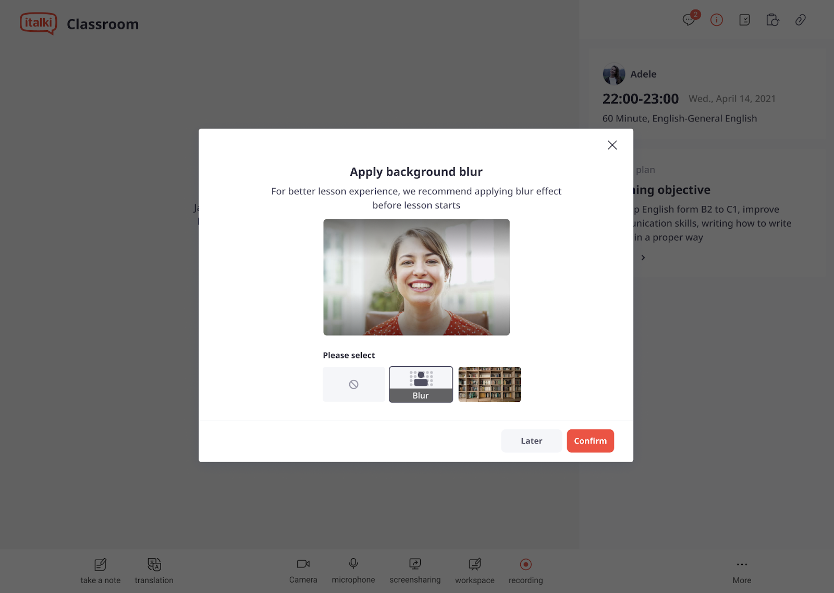The height and width of the screenshot is (593, 834).
Task: Select the Blur background option
Action: [421, 384]
